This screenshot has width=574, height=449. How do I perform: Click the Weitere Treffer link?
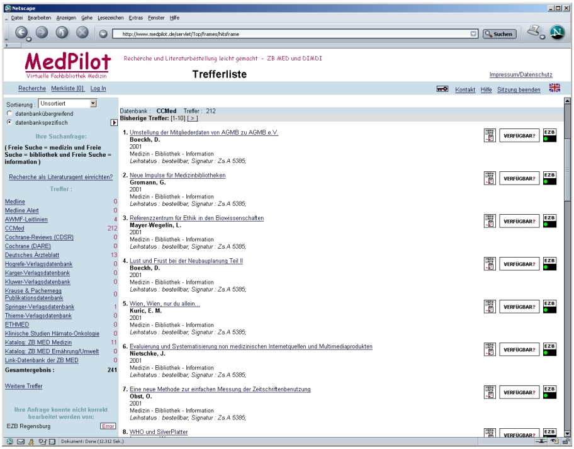pos(23,386)
